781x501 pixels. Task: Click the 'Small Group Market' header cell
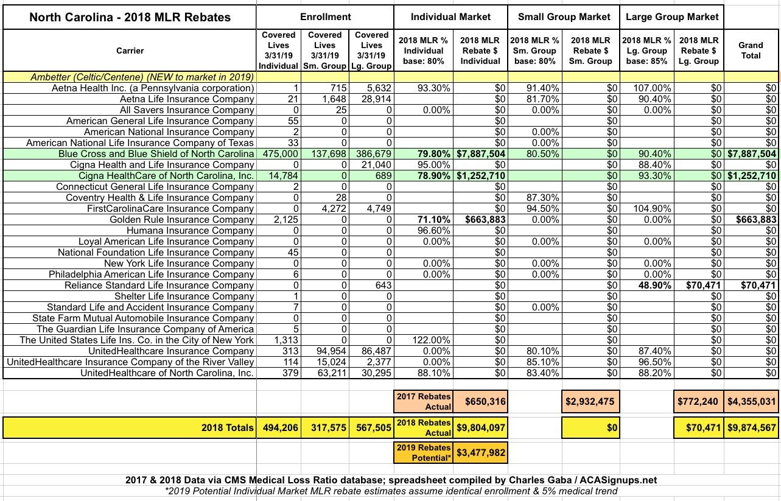coord(562,17)
